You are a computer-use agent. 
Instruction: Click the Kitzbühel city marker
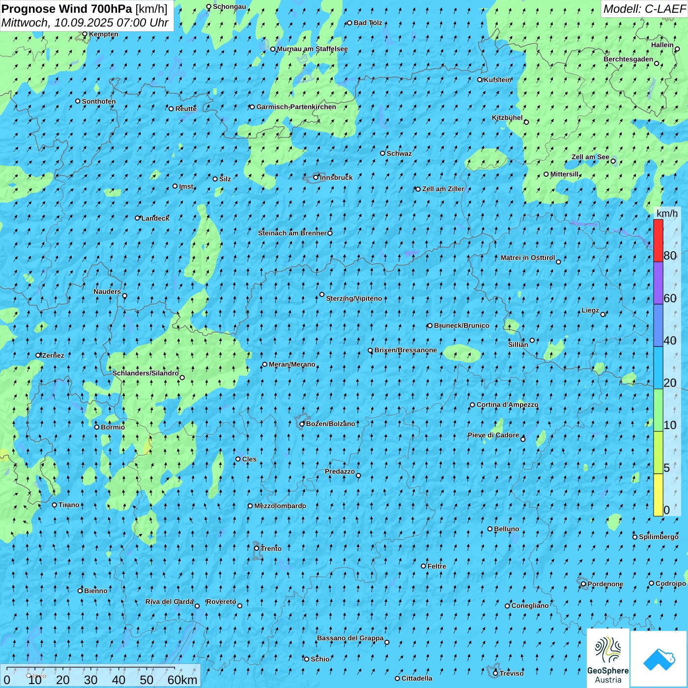coord(526,122)
